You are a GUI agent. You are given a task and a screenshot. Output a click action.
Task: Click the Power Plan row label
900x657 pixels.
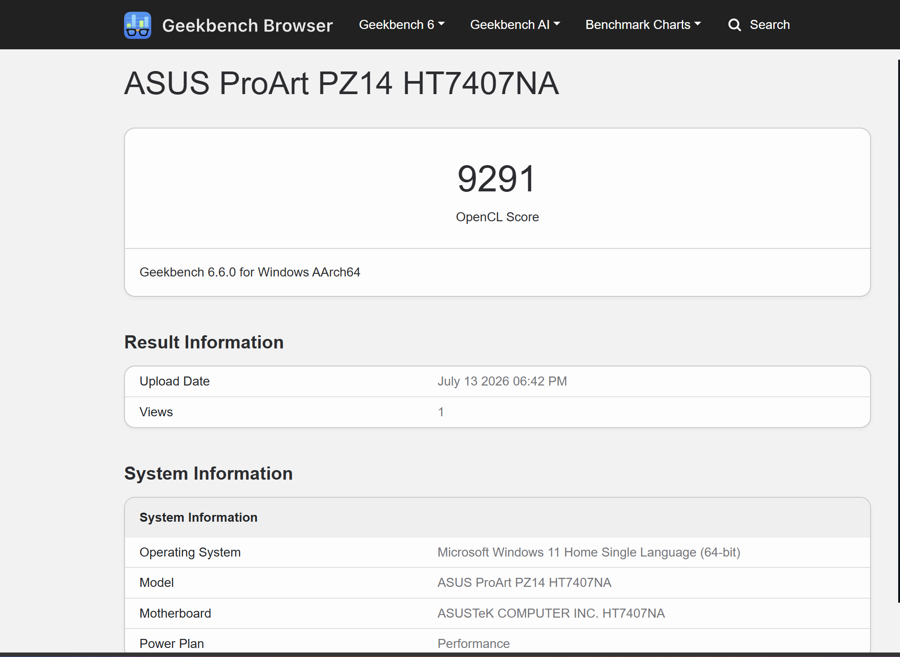click(172, 644)
